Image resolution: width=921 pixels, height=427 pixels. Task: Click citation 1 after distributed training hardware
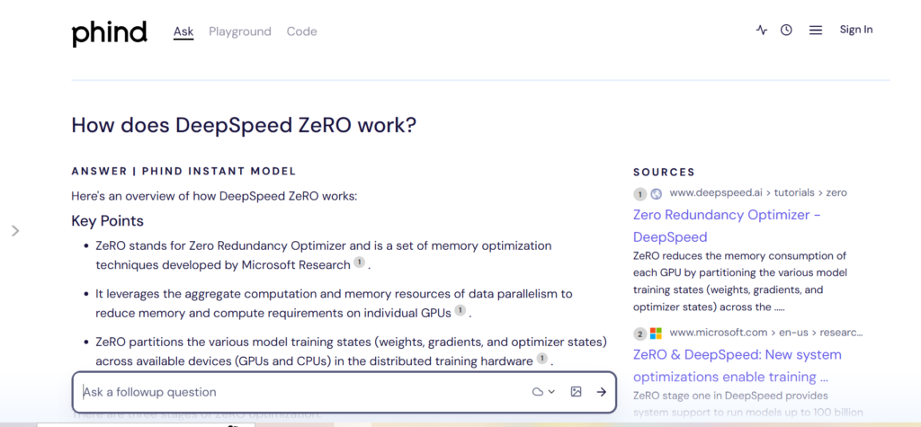(x=542, y=358)
